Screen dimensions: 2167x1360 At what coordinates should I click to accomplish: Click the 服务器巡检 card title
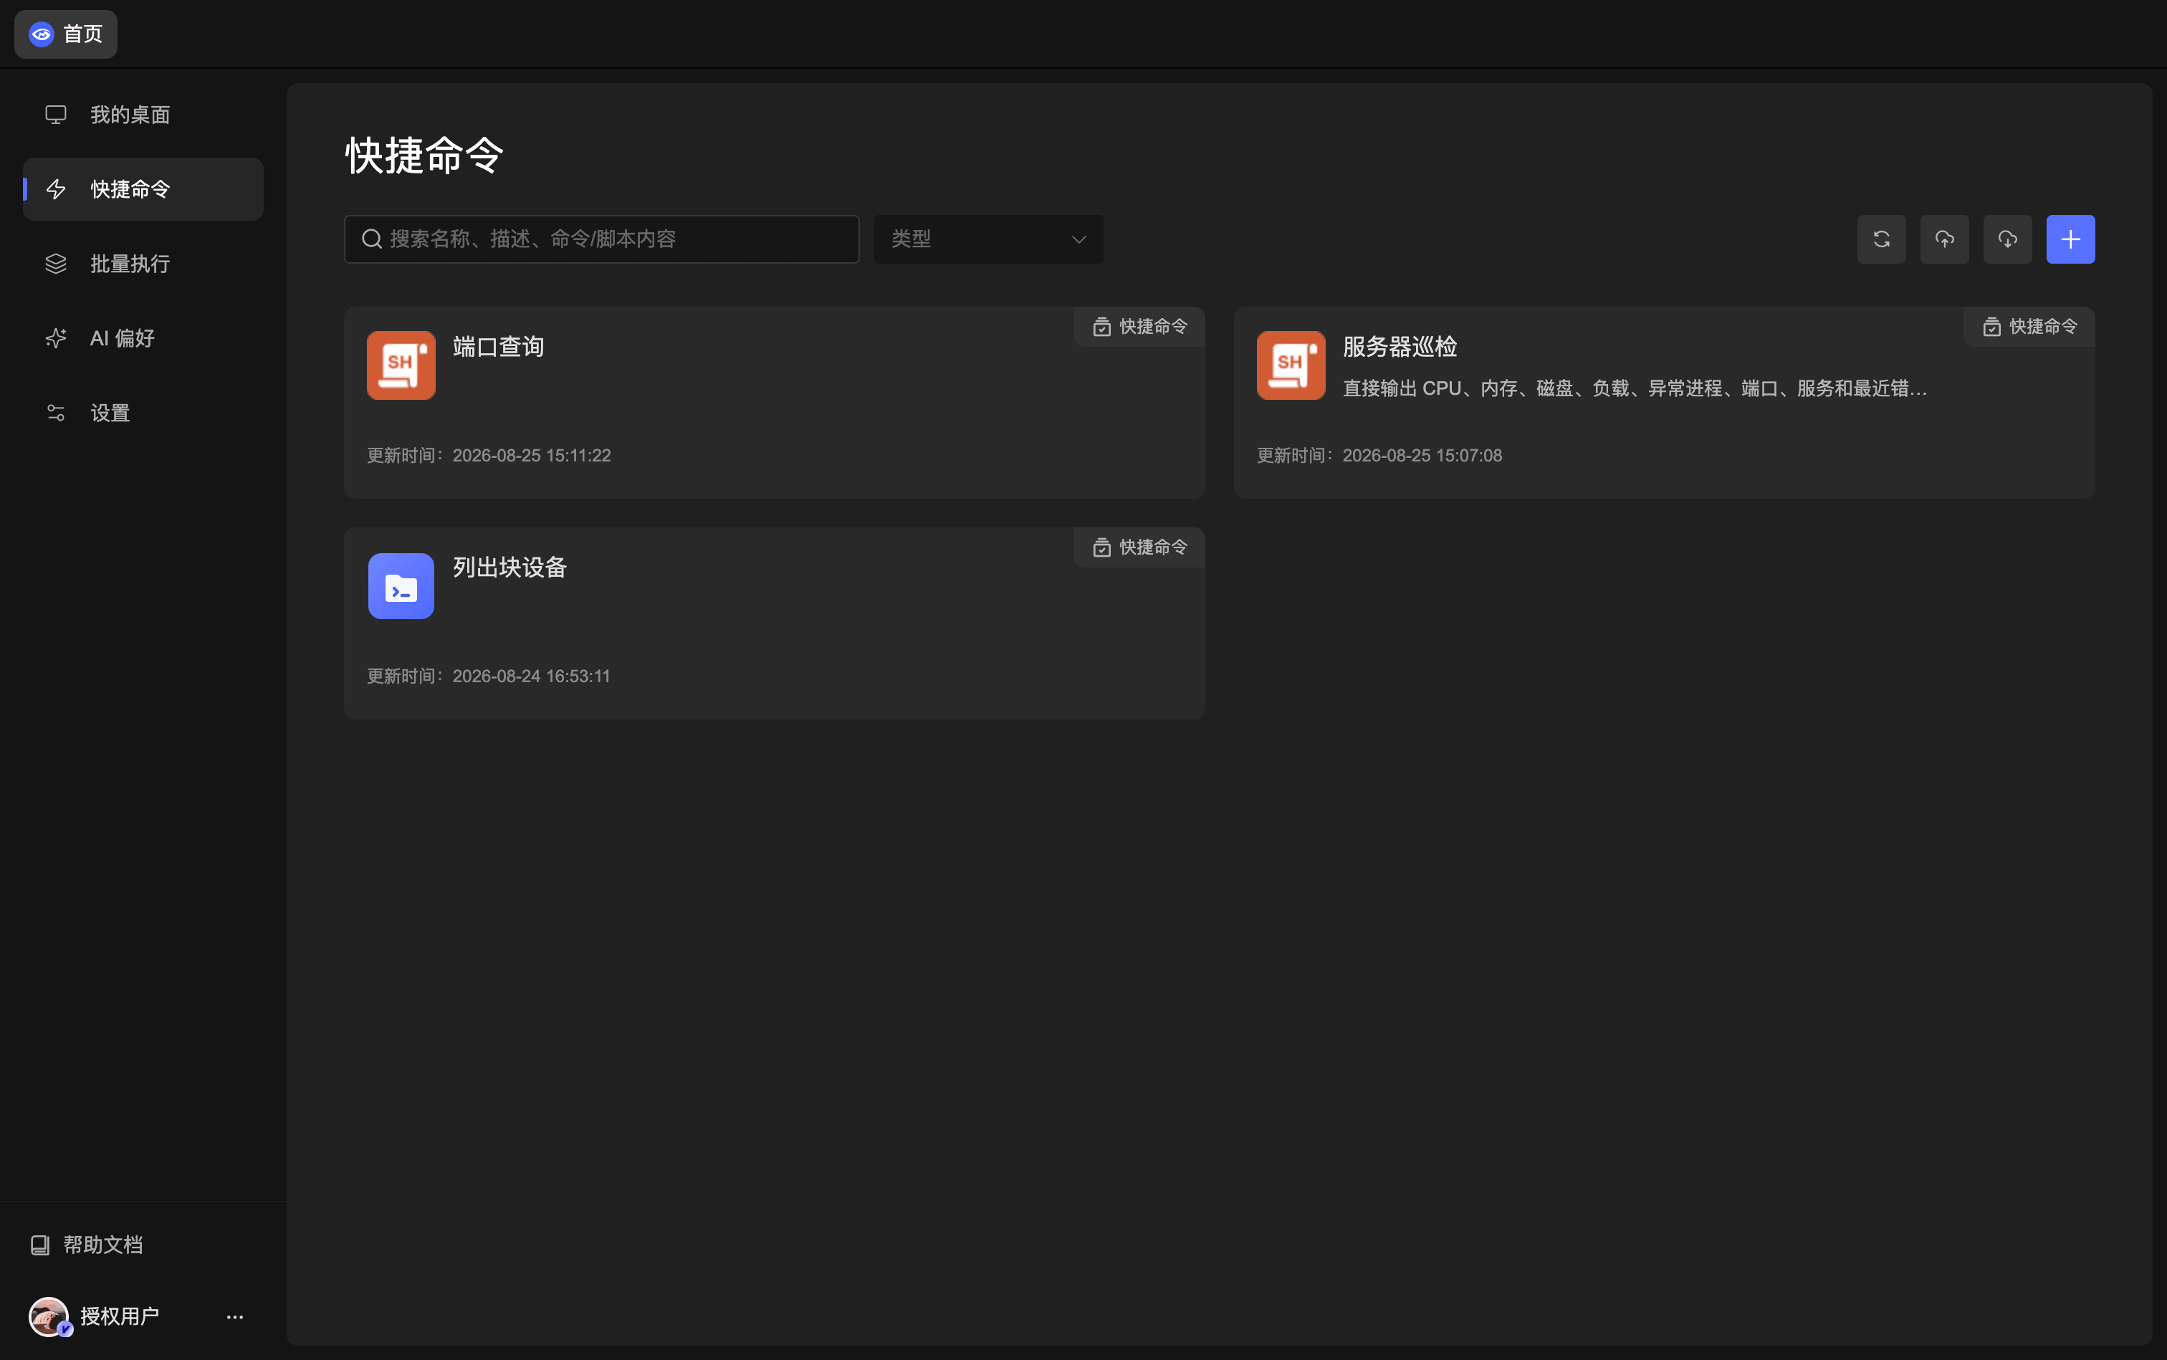click(x=1400, y=348)
